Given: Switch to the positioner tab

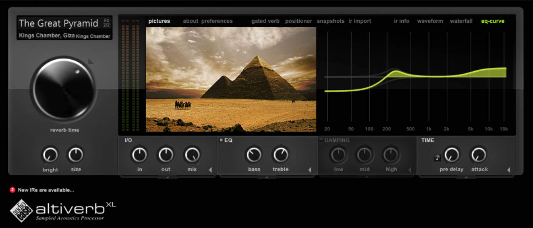Looking at the screenshot, I should (x=298, y=21).
